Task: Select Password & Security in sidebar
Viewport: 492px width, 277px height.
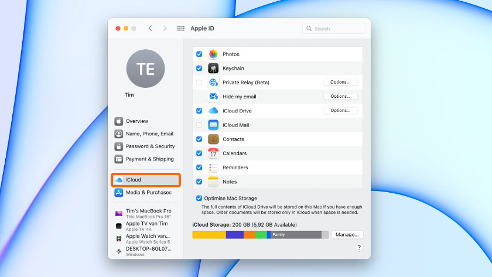Action: 150,146
